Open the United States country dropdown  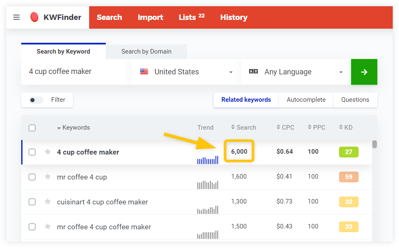tap(186, 72)
